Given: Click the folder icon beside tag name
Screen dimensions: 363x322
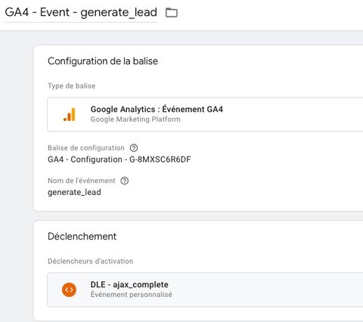Looking at the screenshot, I should 172,13.
